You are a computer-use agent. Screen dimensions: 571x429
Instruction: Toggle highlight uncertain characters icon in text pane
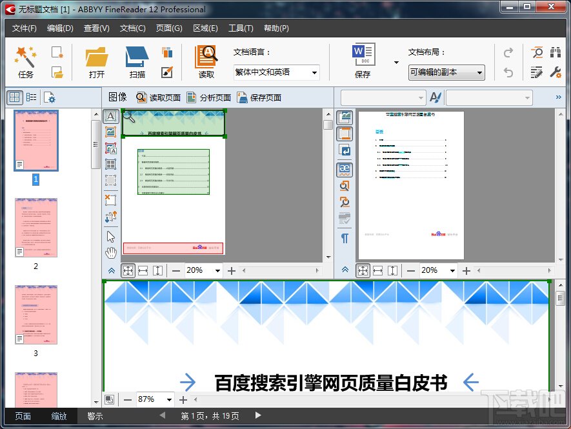point(345,170)
